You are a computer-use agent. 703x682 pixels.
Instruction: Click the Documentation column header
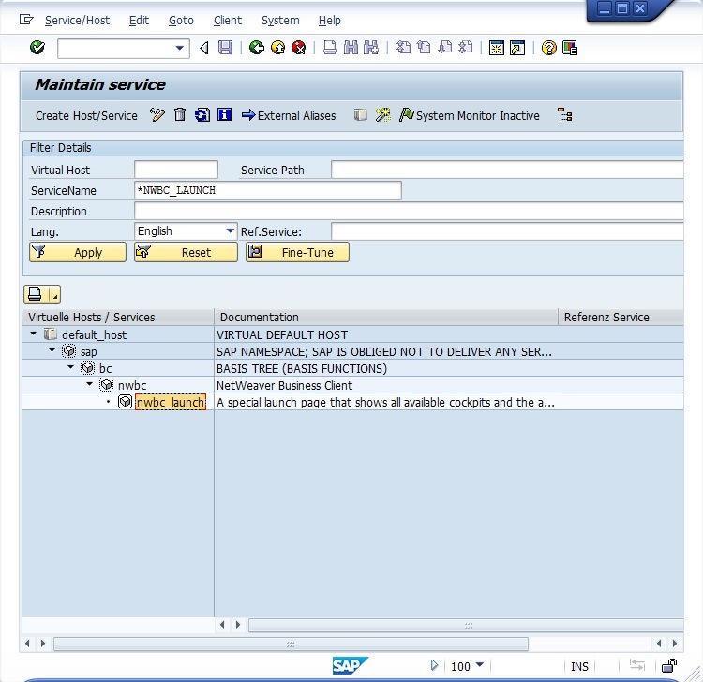click(386, 318)
